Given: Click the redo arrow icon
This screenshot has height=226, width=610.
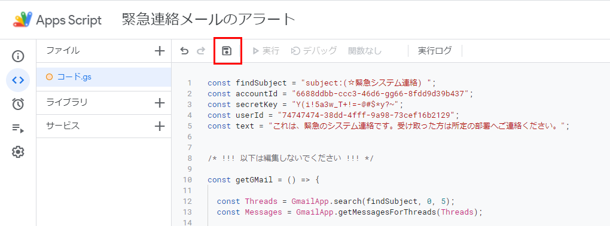Looking at the screenshot, I should click(201, 51).
